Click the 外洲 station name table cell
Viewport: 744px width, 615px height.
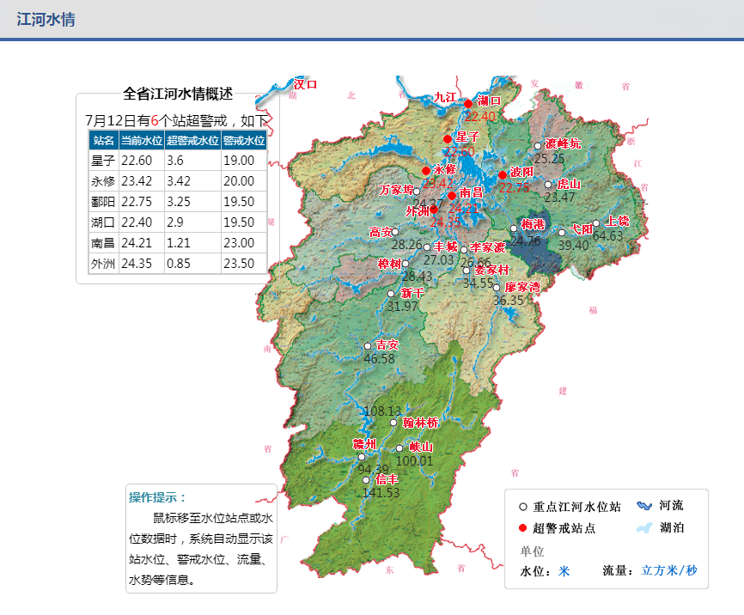click(x=103, y=264)
